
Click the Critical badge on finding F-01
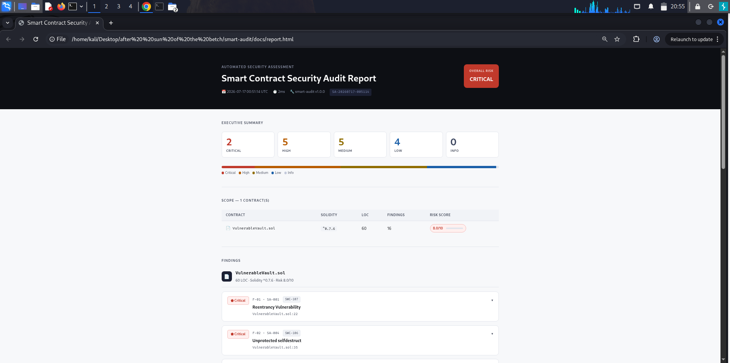238,301
